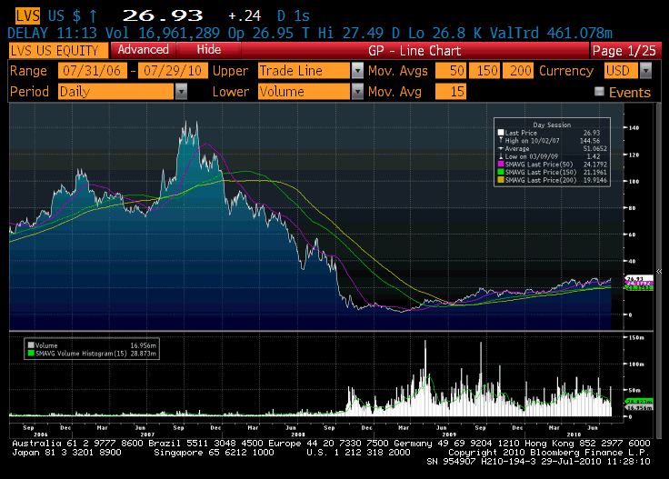The width and height of the screenshot is (669, 479).
Task: Click the High on 10/02/07 legend icon
Action: [501, 140]
